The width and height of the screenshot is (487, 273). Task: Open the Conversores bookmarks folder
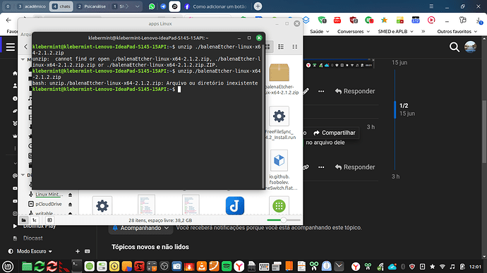(x=354, y=31)
